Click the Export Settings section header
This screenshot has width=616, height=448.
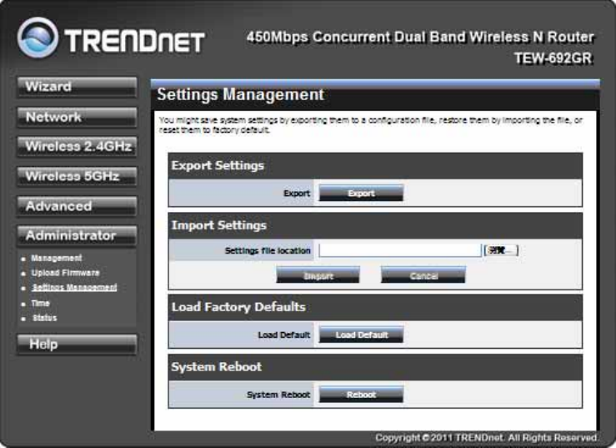pyautogui.click(x=375, y=166)
